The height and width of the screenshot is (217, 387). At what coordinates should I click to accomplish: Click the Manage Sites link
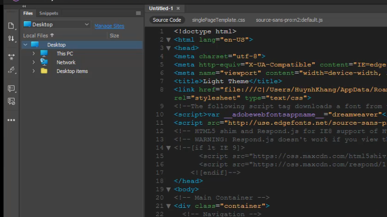[109, 26]
